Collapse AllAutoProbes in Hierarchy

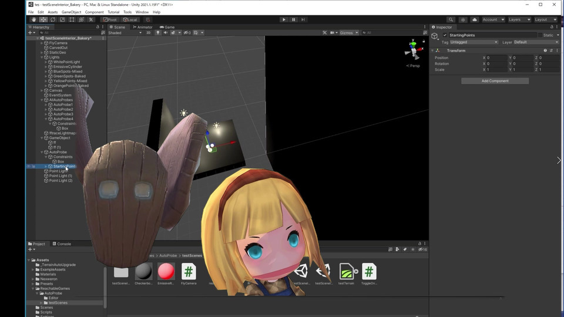[42, 100]
